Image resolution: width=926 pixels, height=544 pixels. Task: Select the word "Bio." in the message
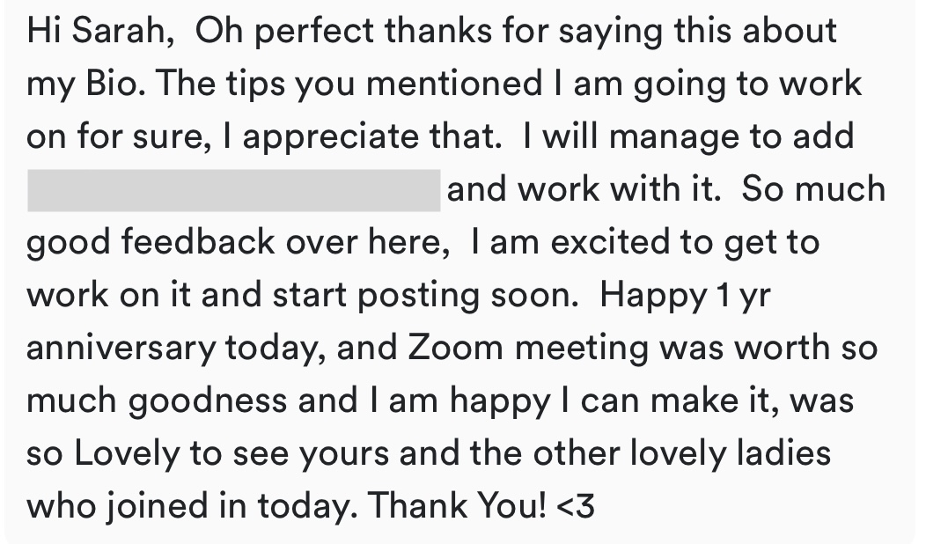point(115,84)
